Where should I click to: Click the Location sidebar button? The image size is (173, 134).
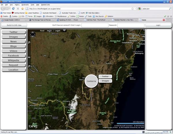(x=14, y=70)
